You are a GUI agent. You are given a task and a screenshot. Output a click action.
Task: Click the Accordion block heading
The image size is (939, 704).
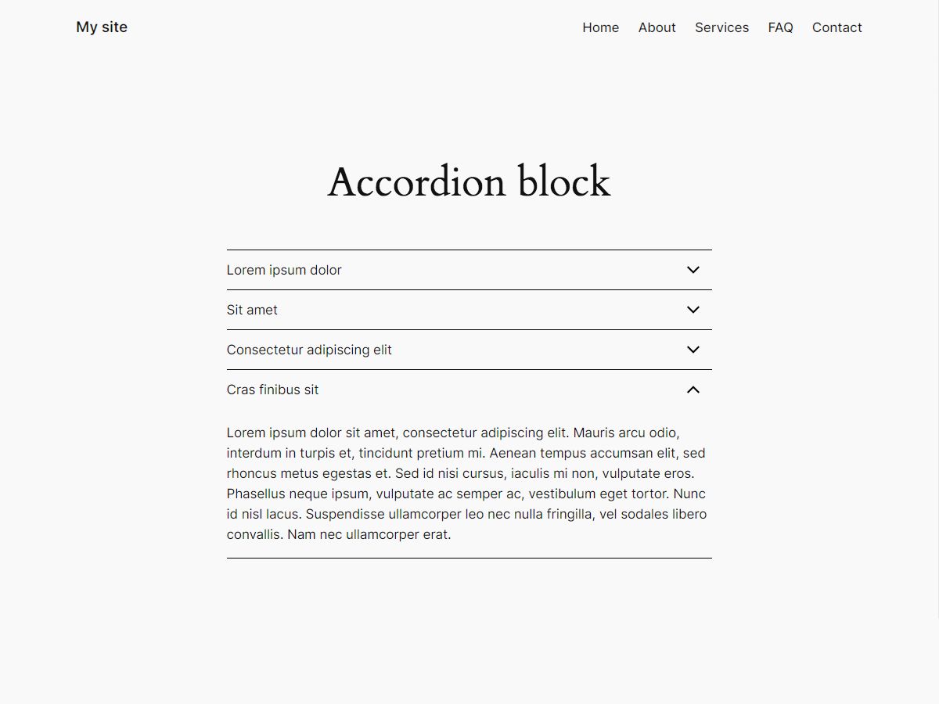469,181
